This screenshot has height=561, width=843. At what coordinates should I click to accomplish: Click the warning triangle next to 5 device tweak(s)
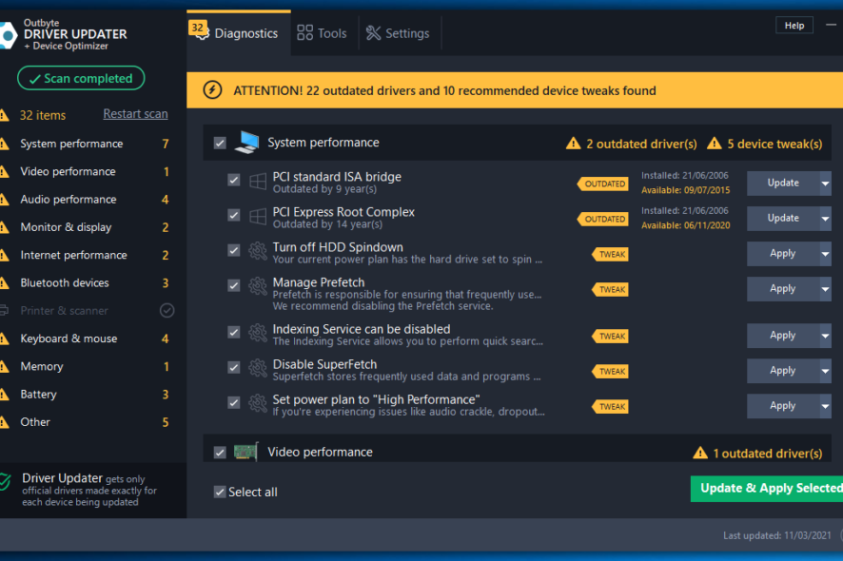714,143
